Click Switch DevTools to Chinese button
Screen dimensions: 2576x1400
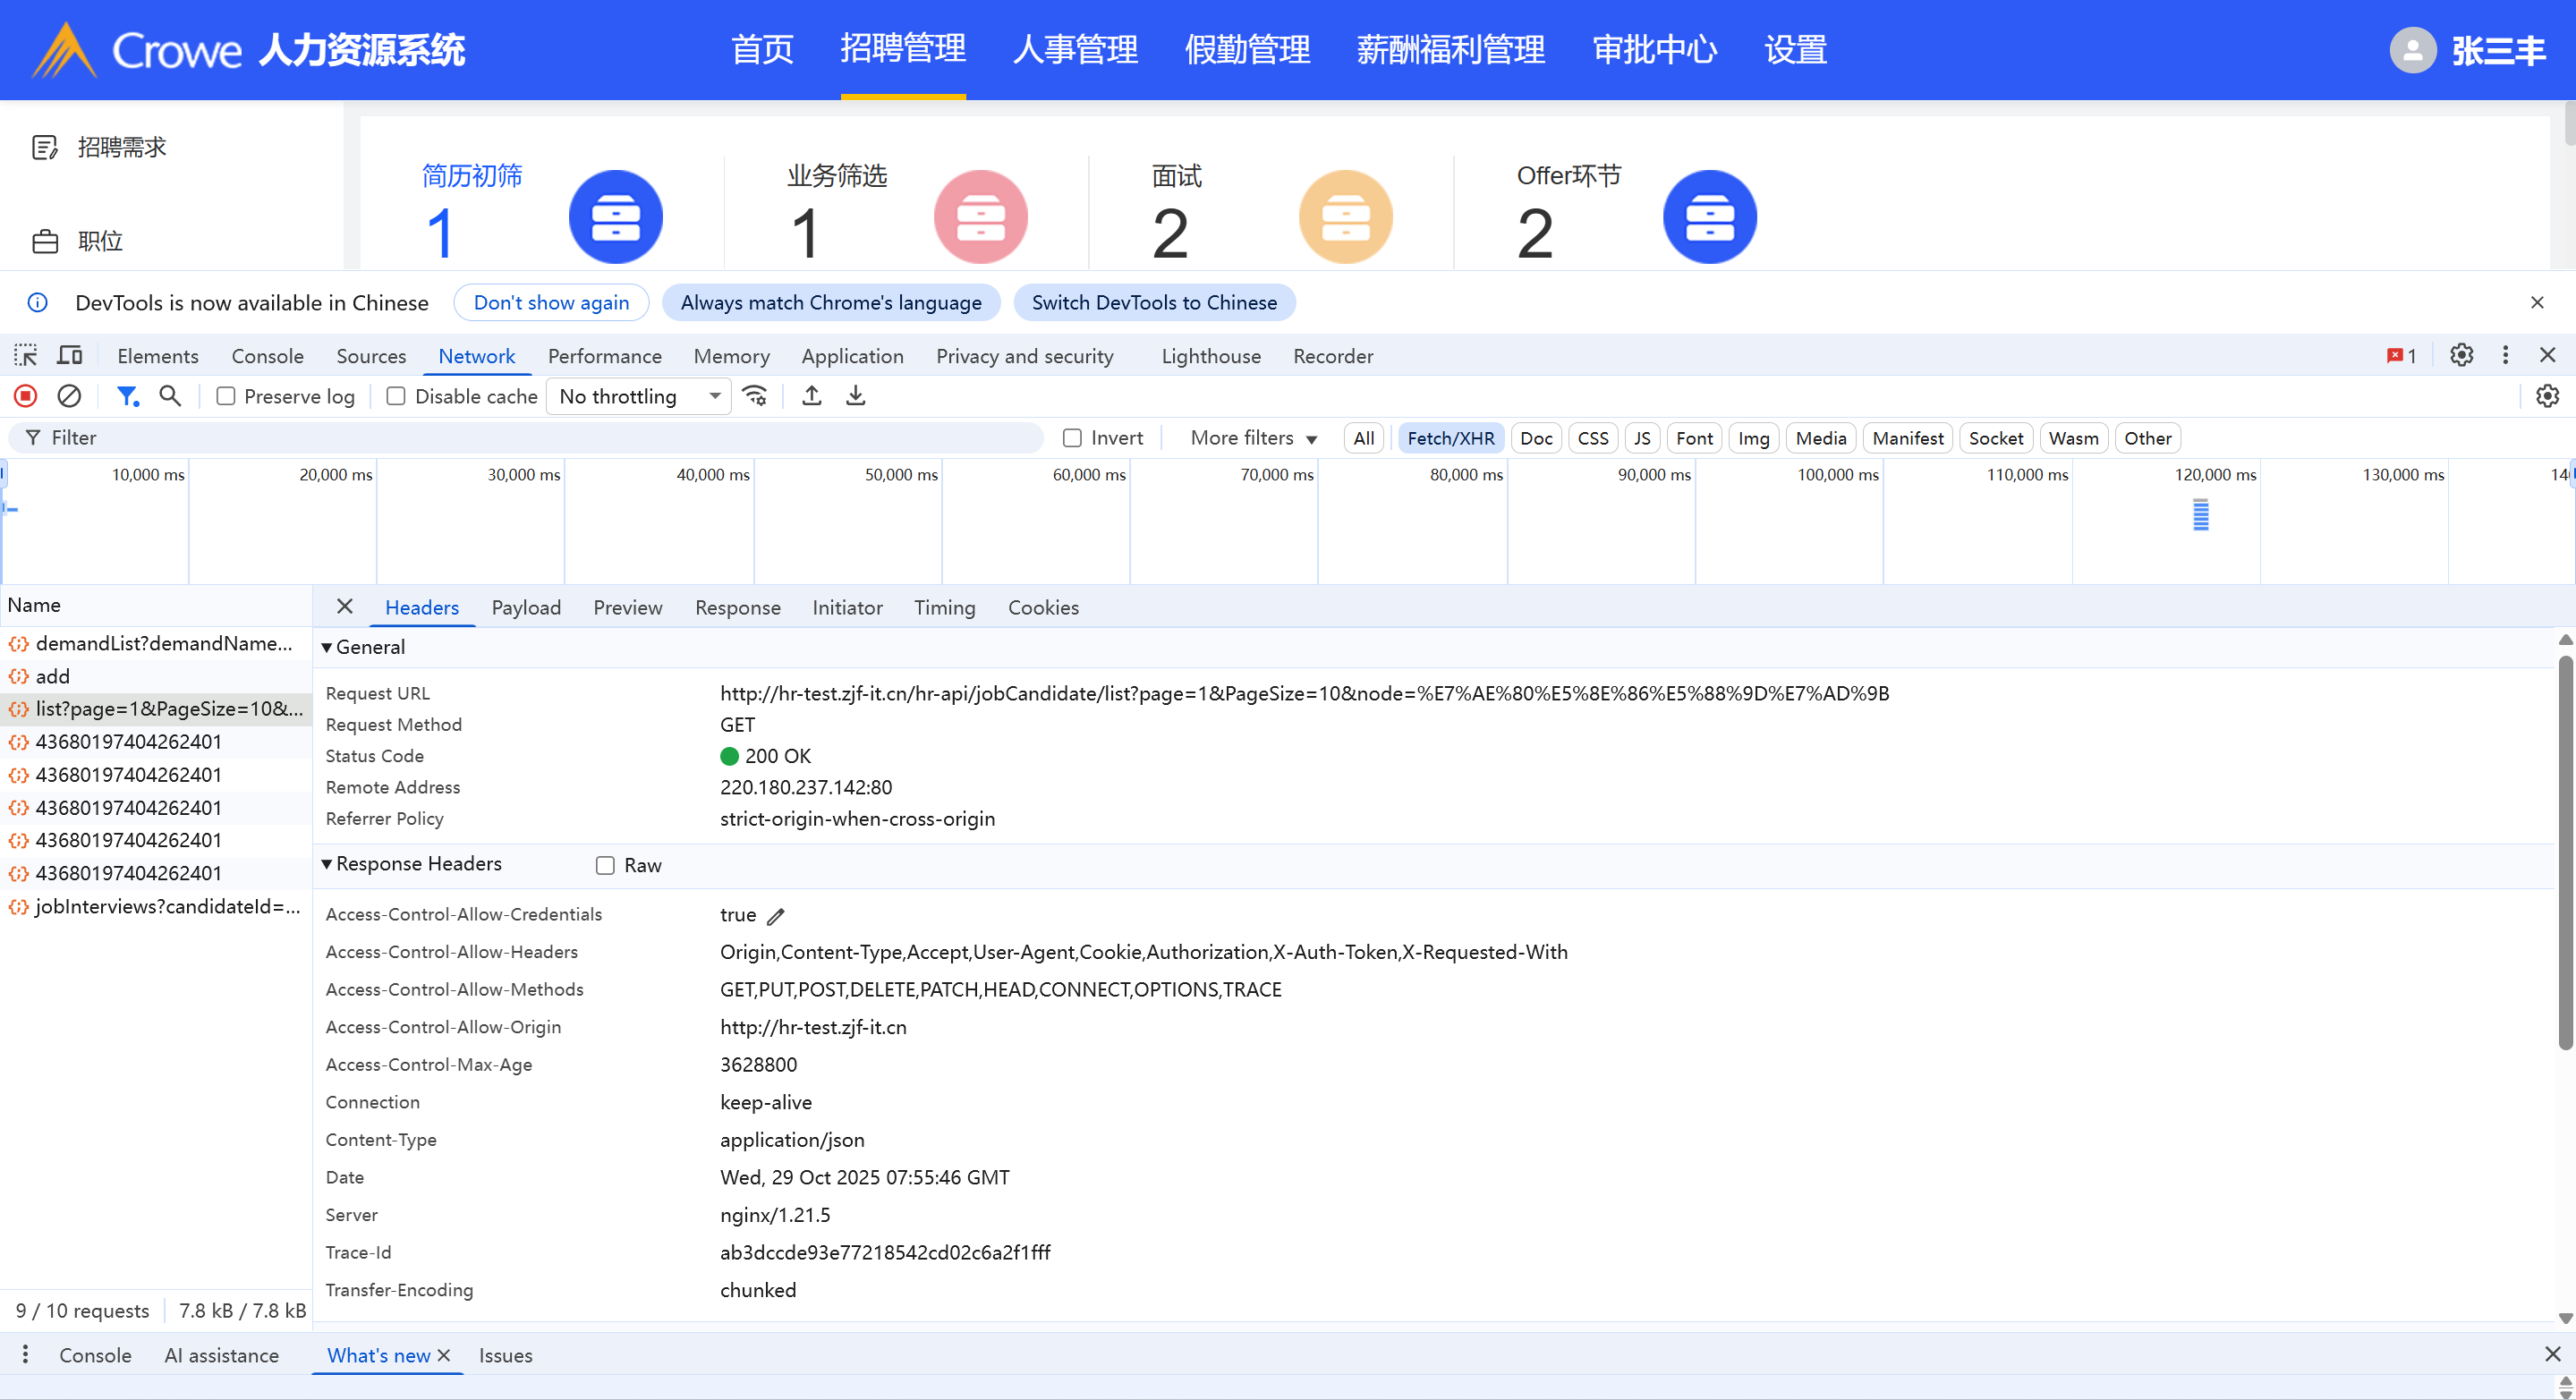(x=1154, y=302)
